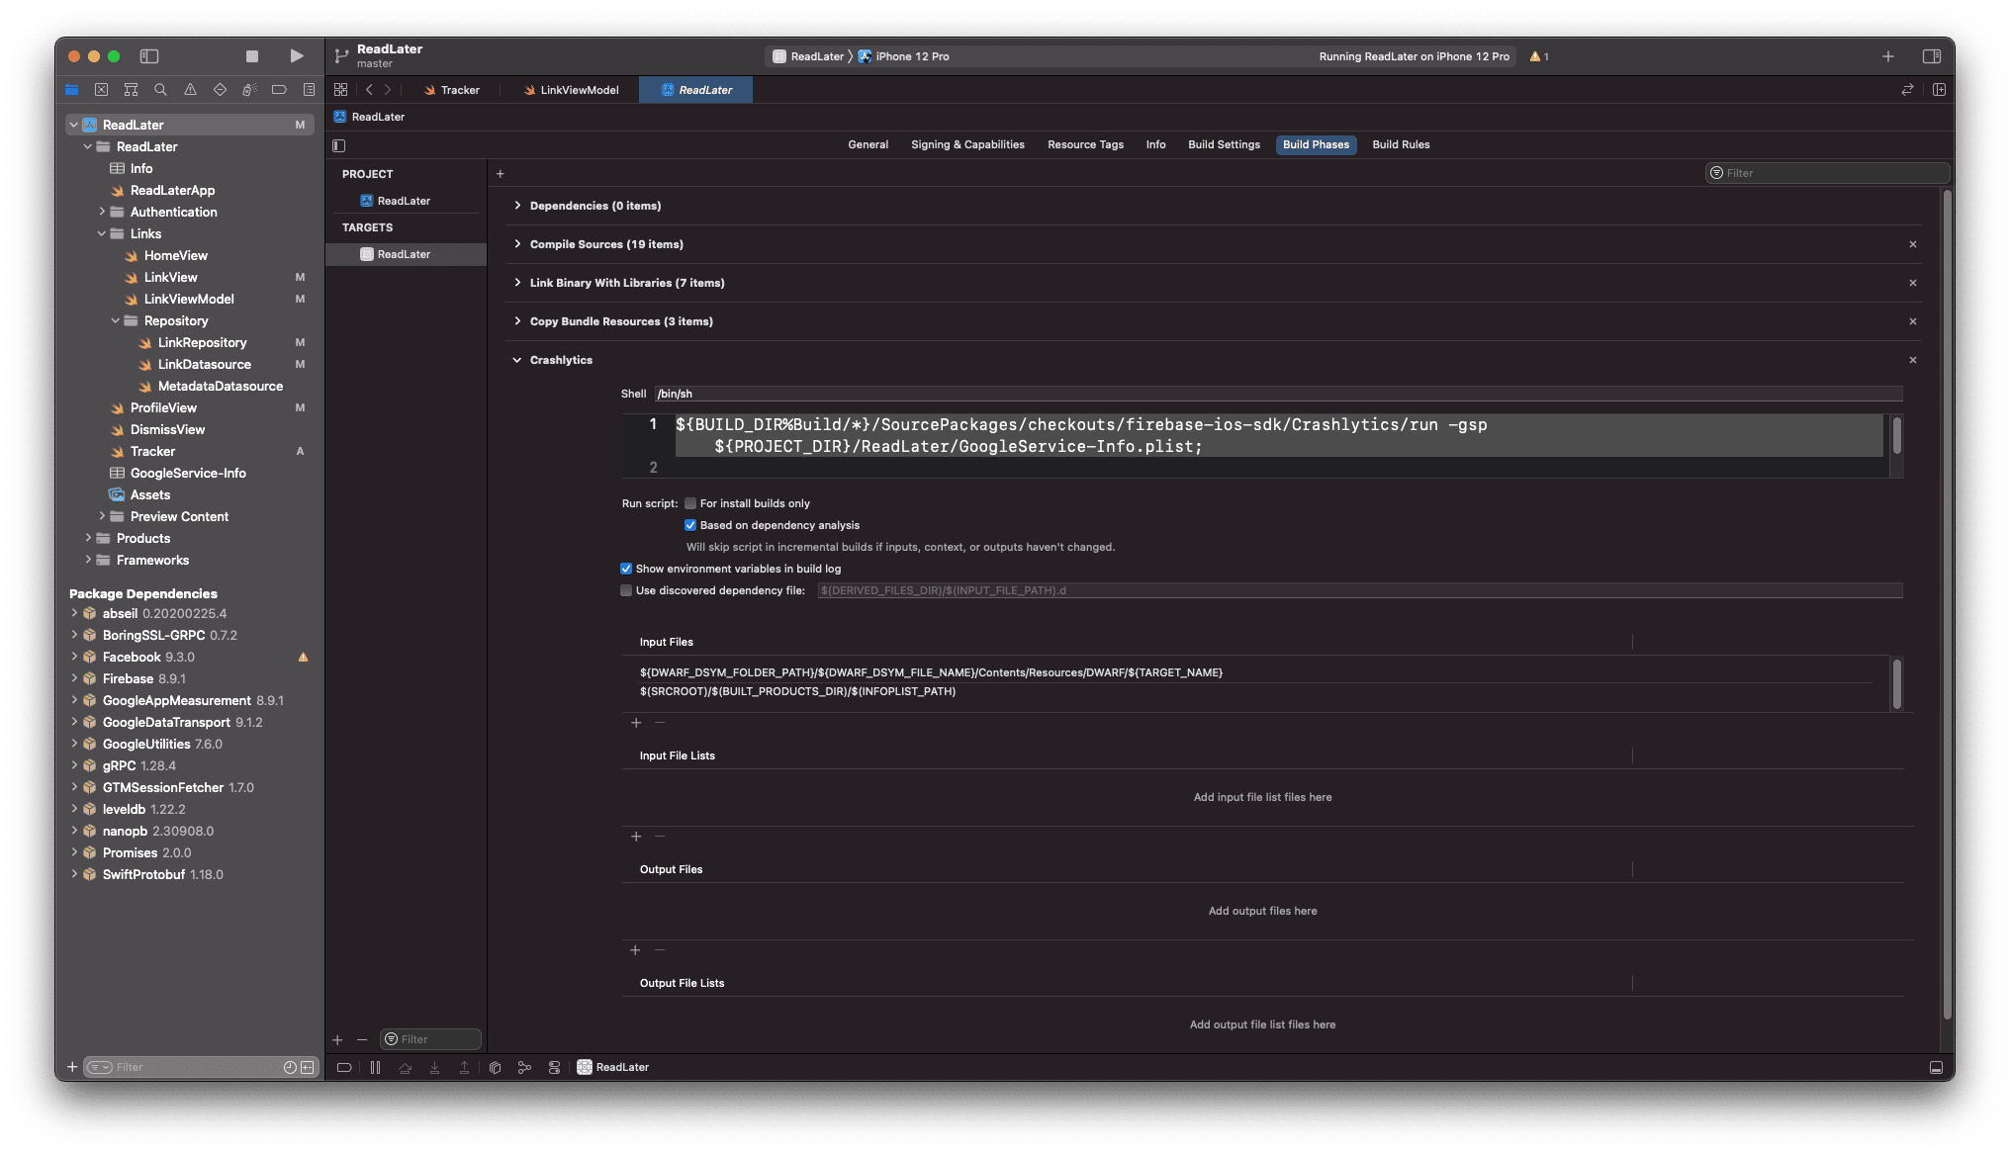
Task: Open the Project navigator folder icon
Action: [71, 90]
